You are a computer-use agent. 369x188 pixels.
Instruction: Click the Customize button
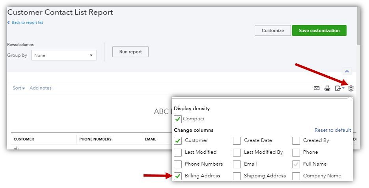coord(272,31)
